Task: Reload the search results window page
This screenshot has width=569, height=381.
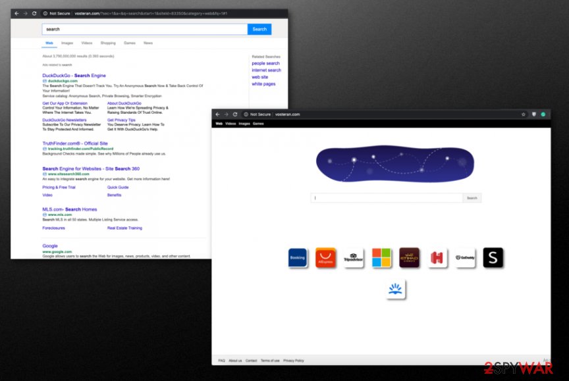Action: coord(34,13)
